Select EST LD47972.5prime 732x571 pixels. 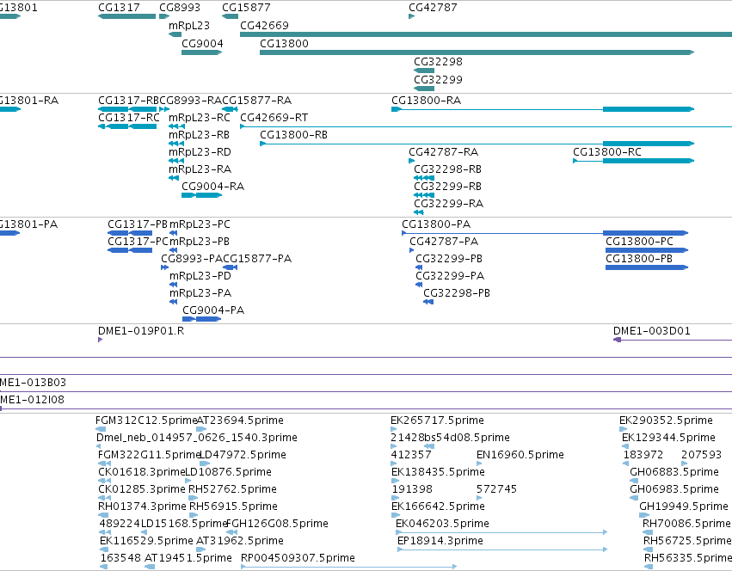coord(243,455)
